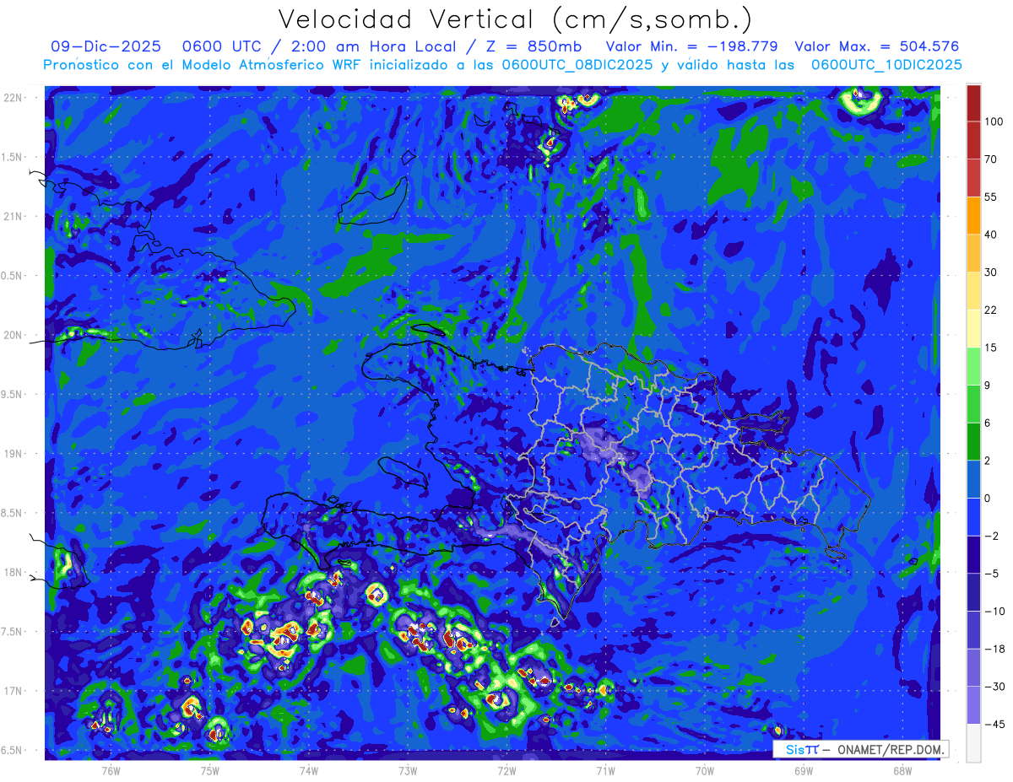The height and width of the screenshot is (782, 1013).
Task: Click the longitude label "76W"
Action: point(111,771)
